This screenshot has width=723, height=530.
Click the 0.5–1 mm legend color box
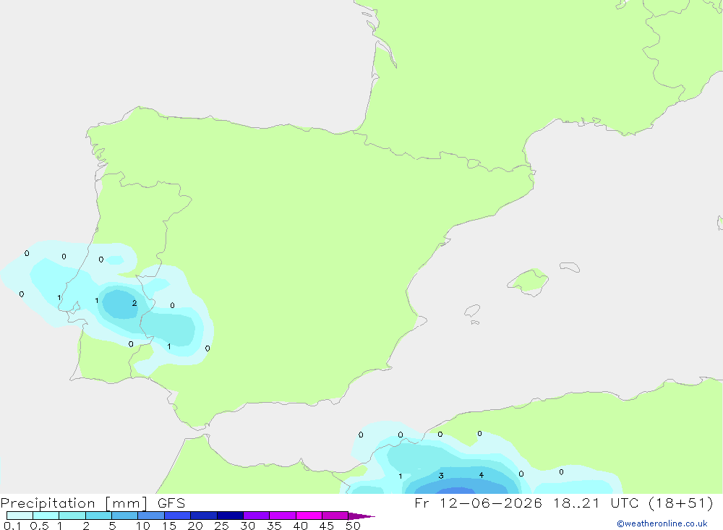pos(46,516)
